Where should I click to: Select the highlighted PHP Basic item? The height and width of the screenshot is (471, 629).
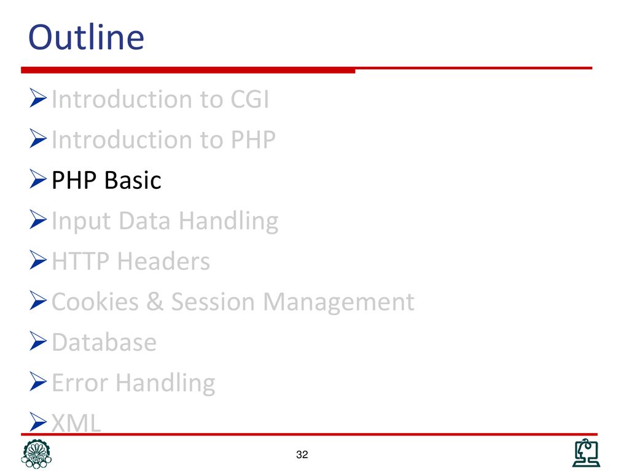pos(106,180)
